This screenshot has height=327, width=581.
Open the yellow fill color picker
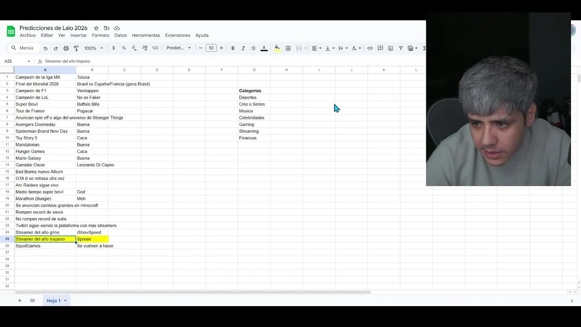coord(277,48)
